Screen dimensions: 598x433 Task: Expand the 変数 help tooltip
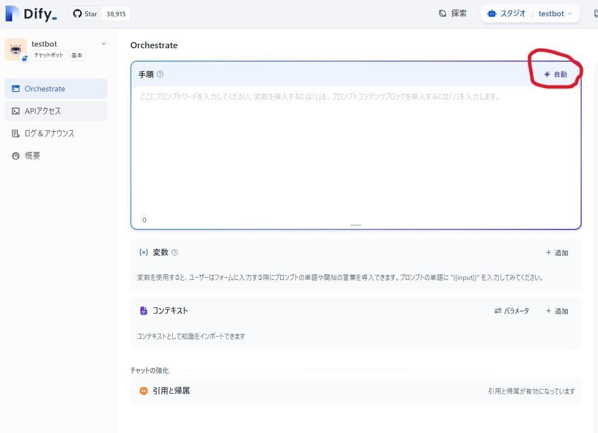pos(174,252)
